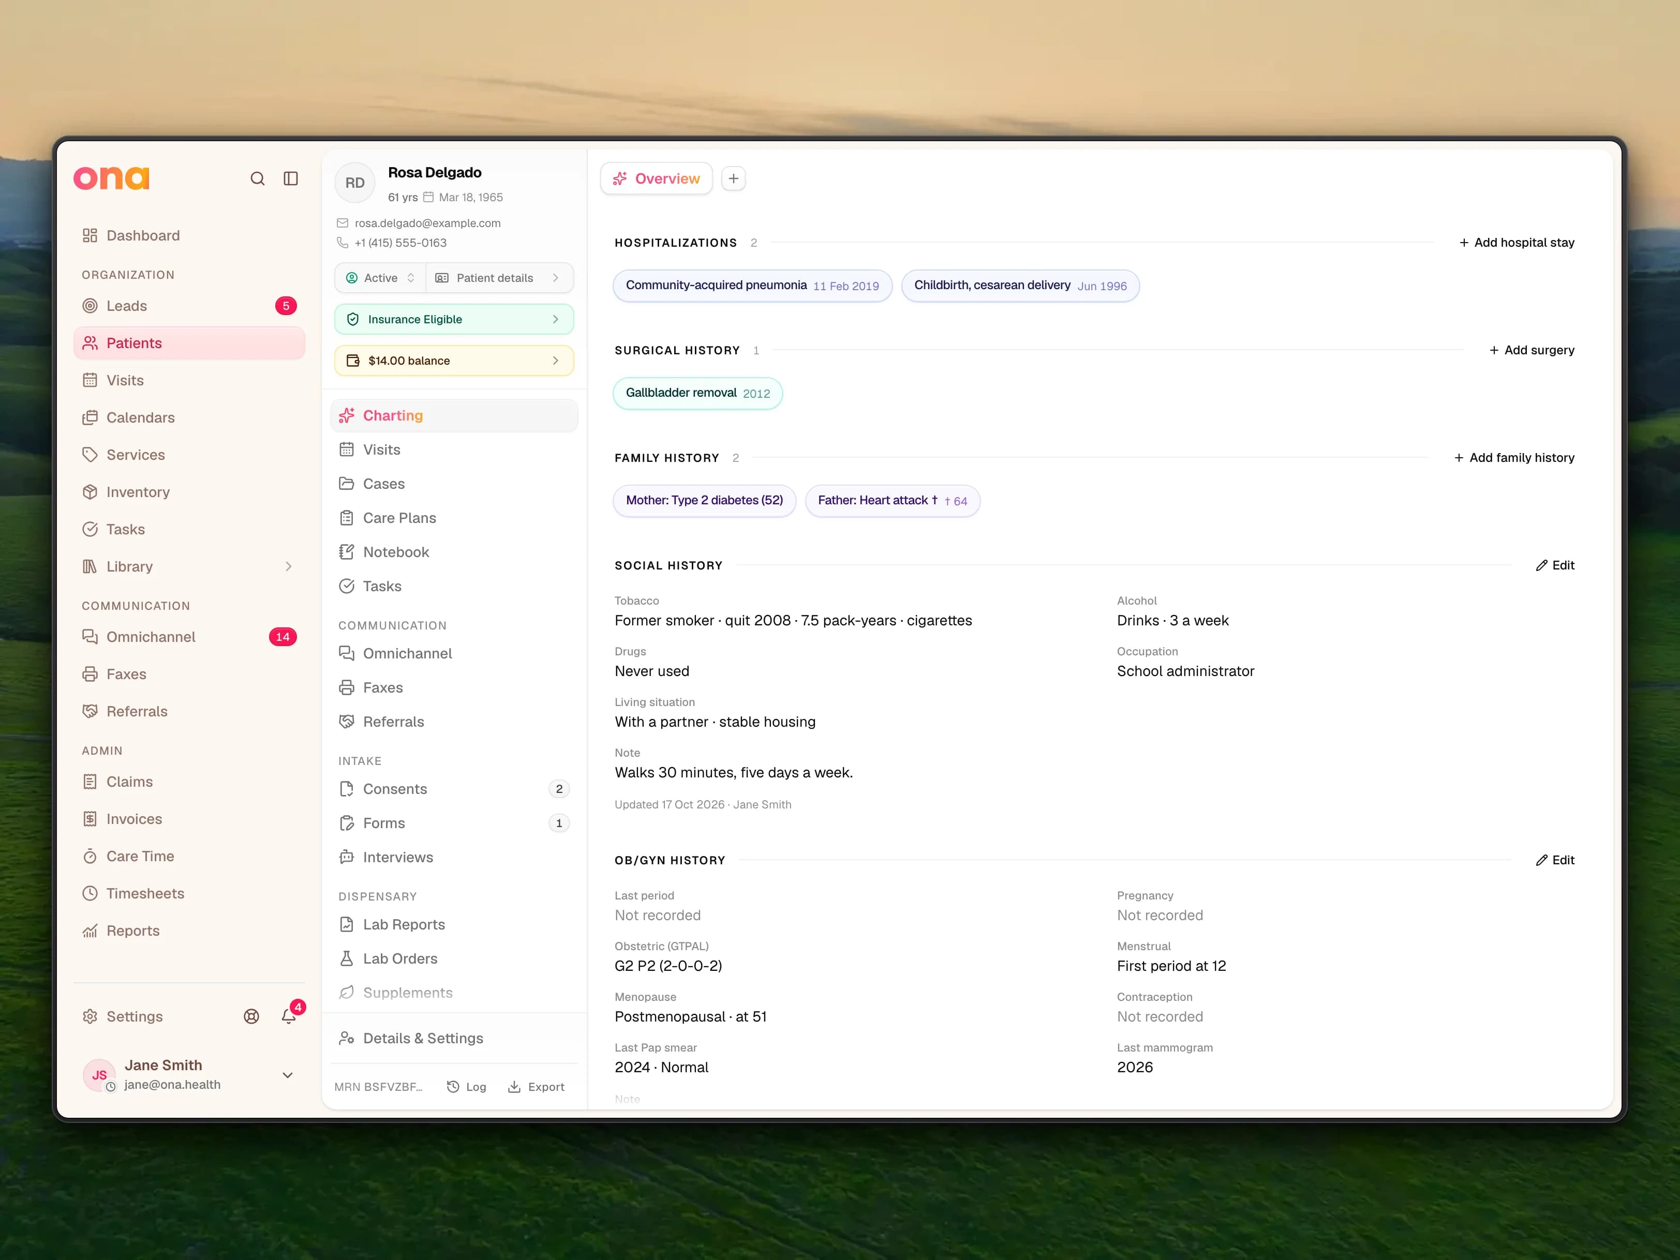Open the patient Log history
The width and height of the screenshot is (1680, 1260).
[x=466, y=1087]
